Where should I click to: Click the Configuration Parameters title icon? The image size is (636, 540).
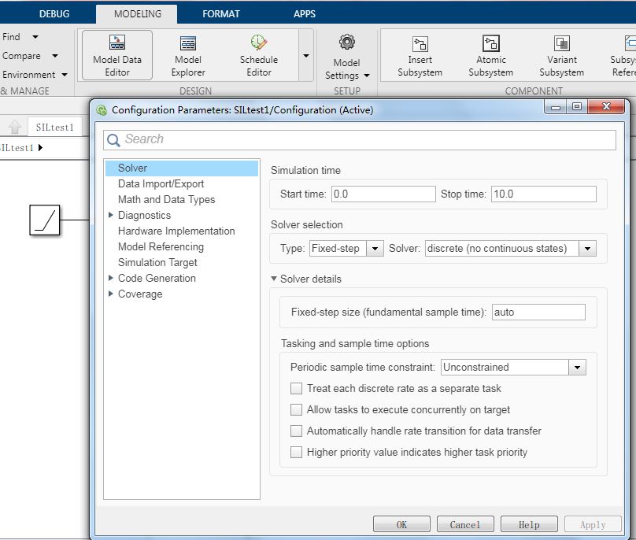click(x=102, y=110)
